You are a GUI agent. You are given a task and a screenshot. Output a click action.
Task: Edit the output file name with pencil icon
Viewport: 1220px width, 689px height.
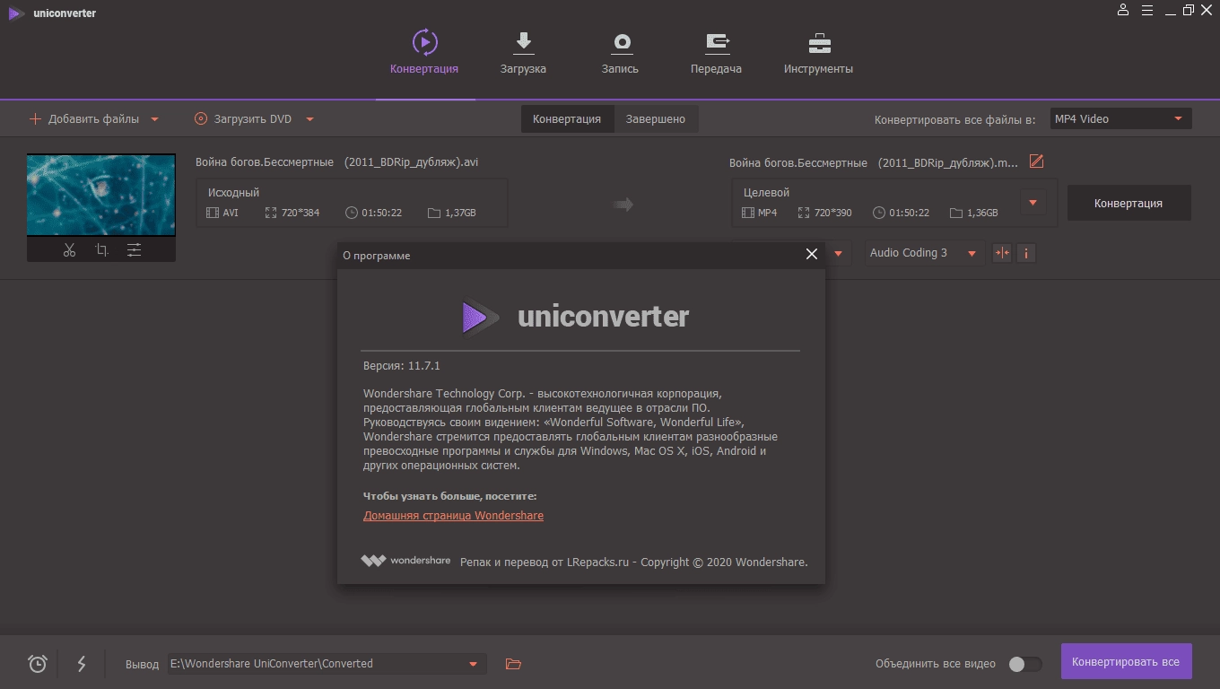[1037, 161]
